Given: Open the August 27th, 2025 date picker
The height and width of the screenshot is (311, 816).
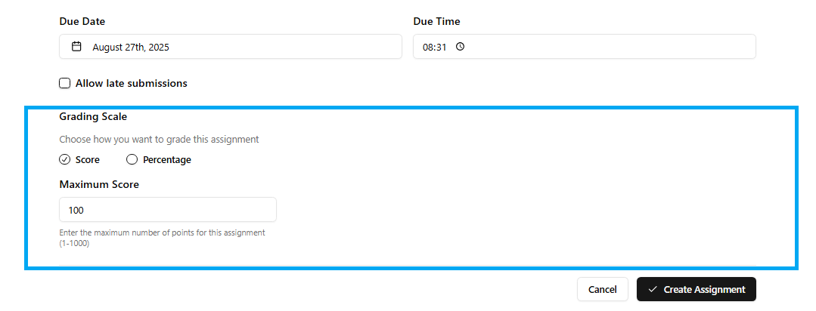Looking at the screenshot, I should (x=230, y=47).
